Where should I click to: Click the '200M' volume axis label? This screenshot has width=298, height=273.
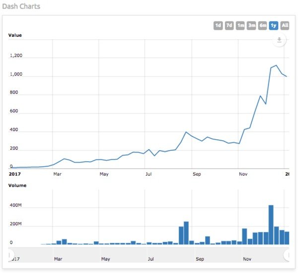click(15, 224)
